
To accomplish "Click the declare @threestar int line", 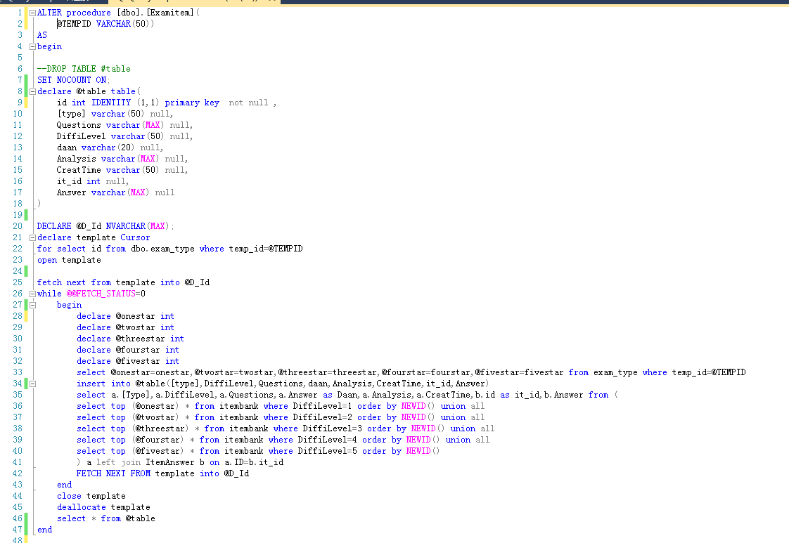I will (130, 339).
